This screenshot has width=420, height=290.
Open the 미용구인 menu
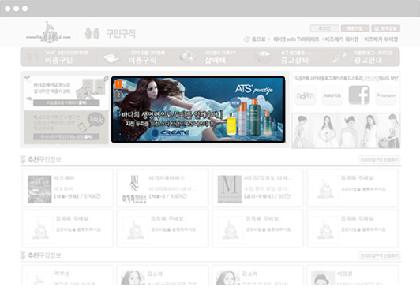coord(58,57)
